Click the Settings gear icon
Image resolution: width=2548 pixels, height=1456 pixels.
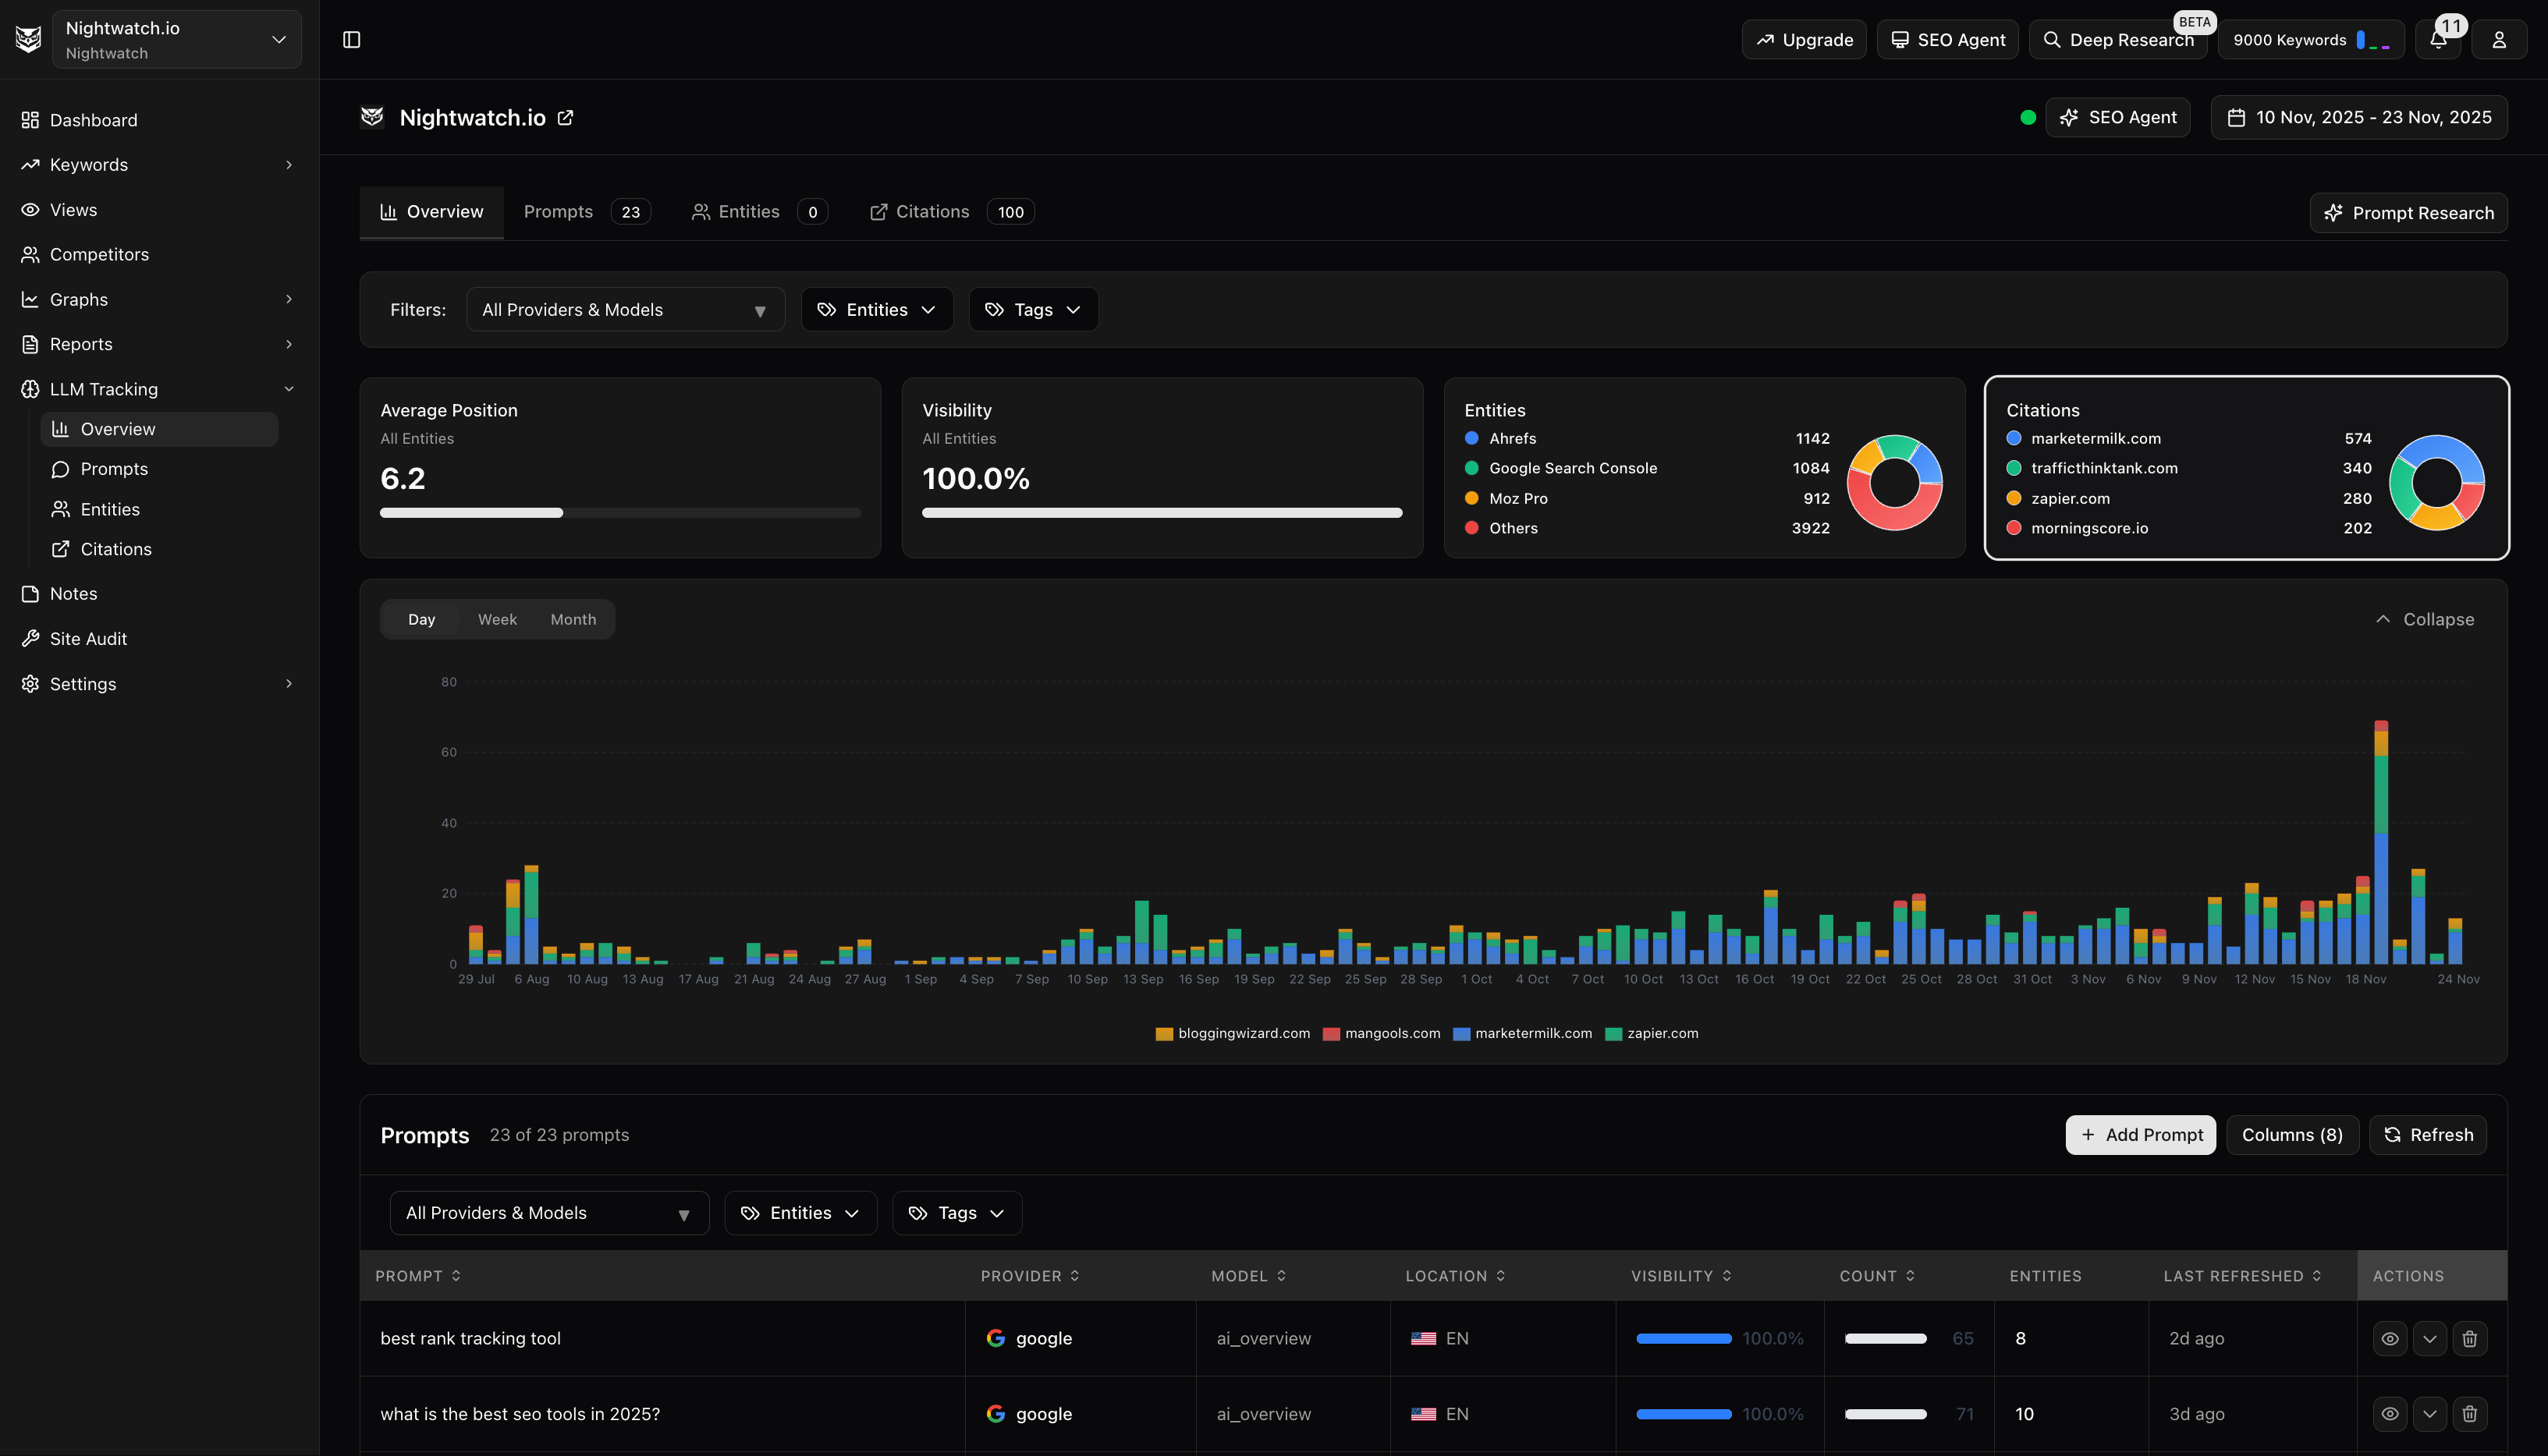point(30,684)
